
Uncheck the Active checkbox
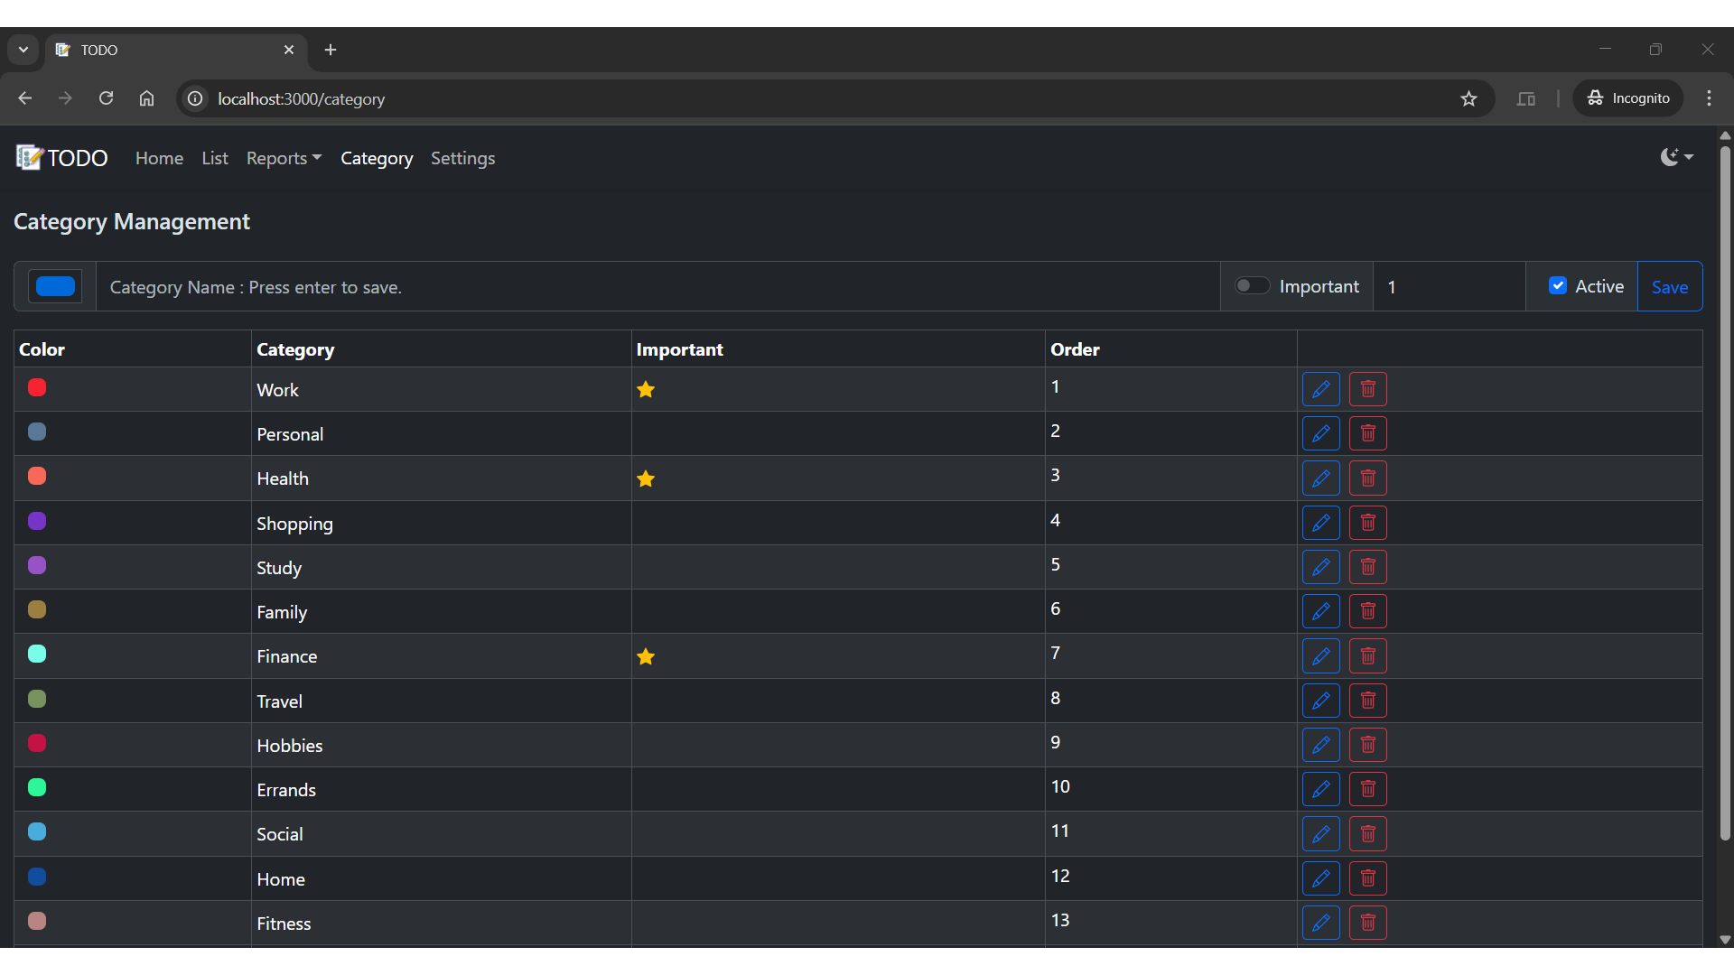pyautogui.click(x=1557, y=286)
